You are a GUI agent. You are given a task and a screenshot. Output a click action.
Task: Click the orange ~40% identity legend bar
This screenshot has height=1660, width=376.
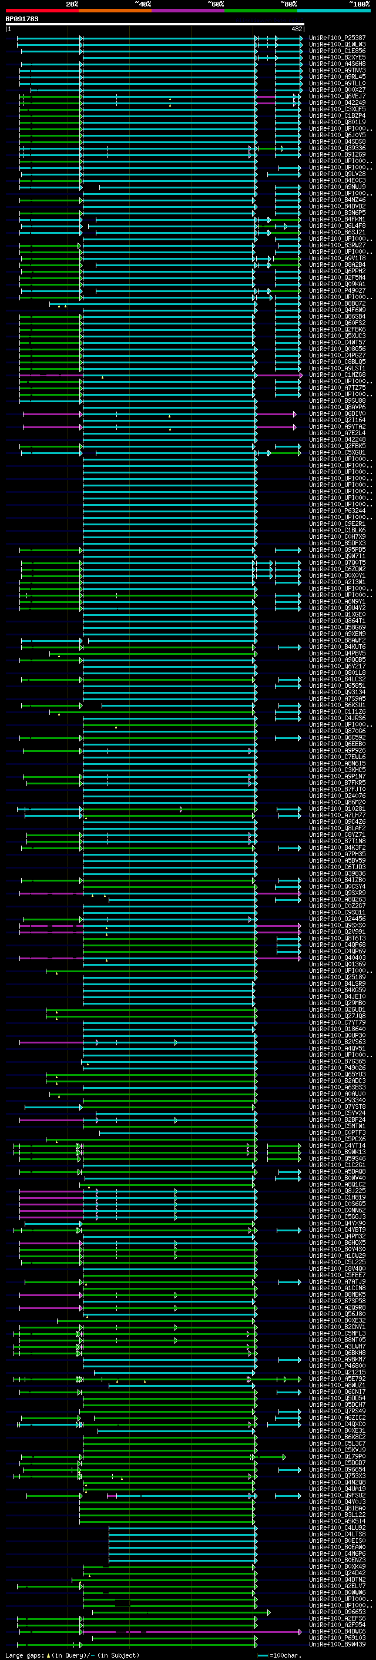(x=115, y=11)
